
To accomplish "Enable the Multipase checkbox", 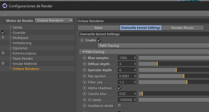I will click(3, 38).
